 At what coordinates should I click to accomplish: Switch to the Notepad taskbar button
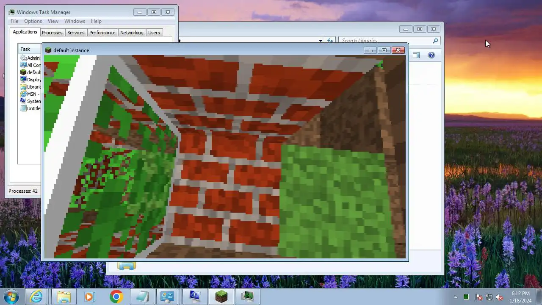tap(142, 297)
